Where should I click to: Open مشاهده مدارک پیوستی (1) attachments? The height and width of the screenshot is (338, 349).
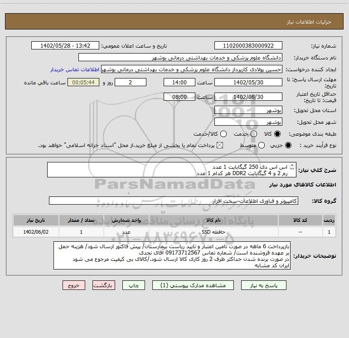point(193,285)
